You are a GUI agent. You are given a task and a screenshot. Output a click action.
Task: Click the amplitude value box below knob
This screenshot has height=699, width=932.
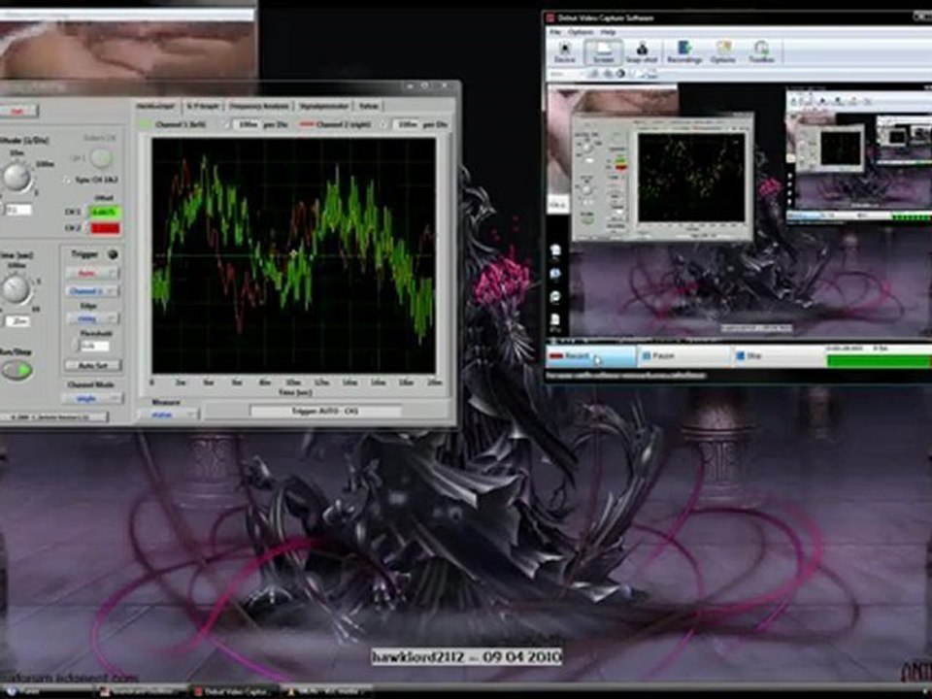pyautogui.click(x=17, y=210)
